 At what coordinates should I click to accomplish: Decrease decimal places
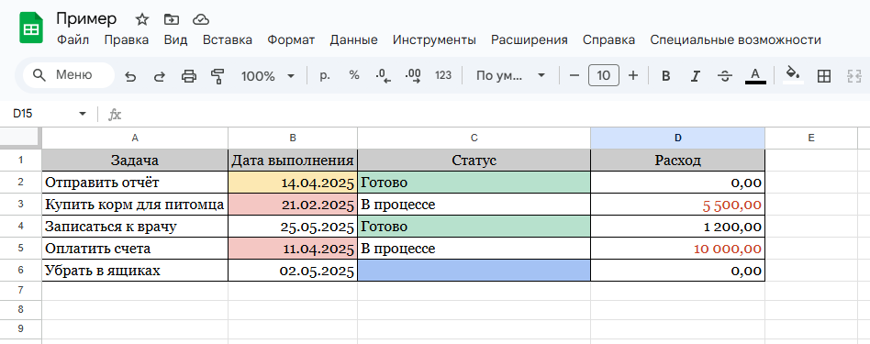[x=384, y=76]
